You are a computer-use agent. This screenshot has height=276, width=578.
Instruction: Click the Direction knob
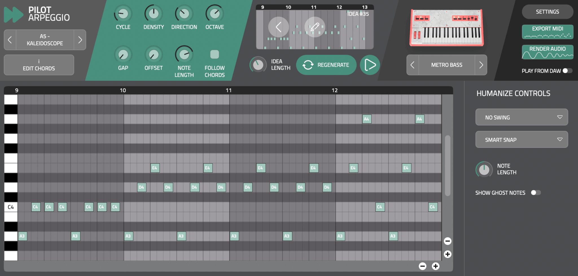(x=184, y=14)
